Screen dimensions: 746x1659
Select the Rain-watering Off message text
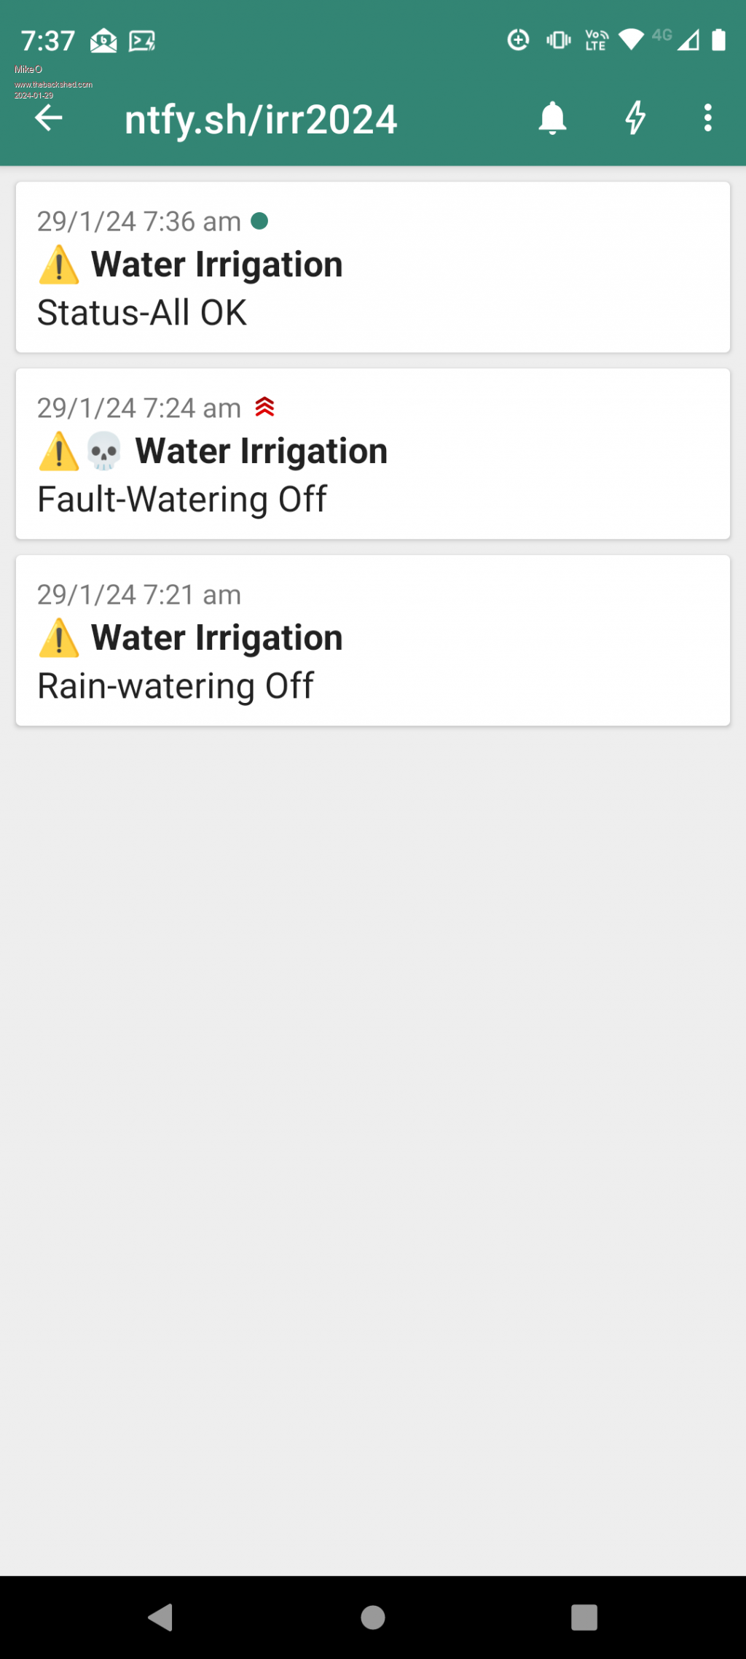pyautogui.click(x=176, y=686)
